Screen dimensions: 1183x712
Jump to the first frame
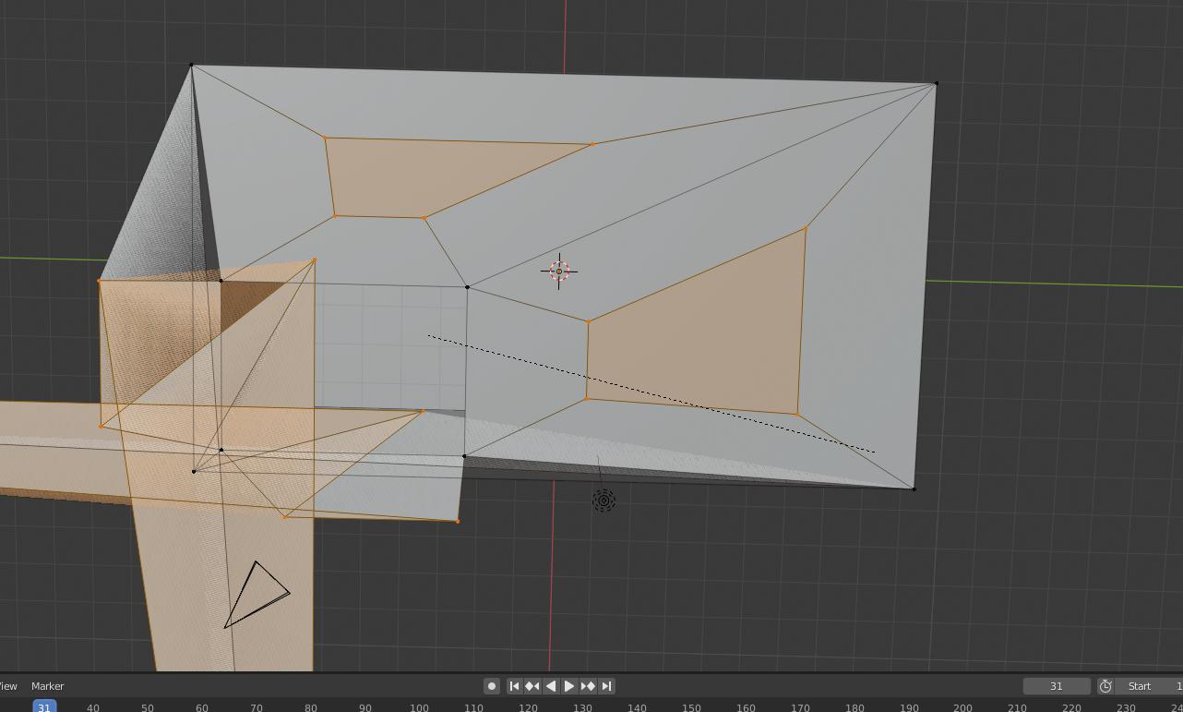(514, 686)
